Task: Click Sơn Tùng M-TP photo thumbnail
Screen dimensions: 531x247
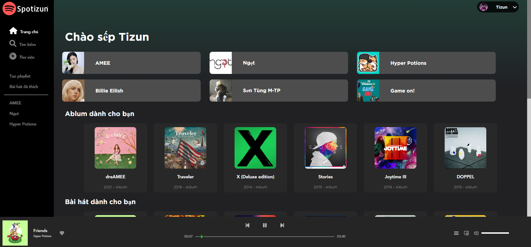Action: coord(221,91)
